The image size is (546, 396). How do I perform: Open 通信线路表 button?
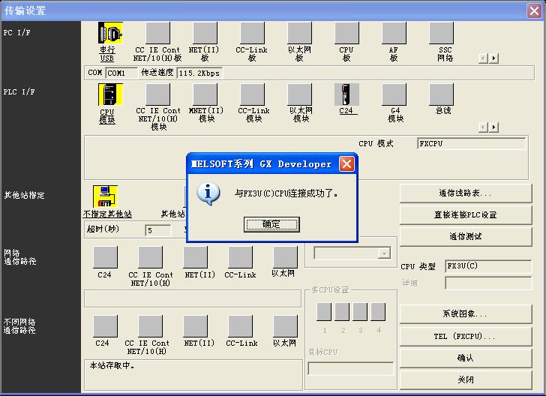465,193
